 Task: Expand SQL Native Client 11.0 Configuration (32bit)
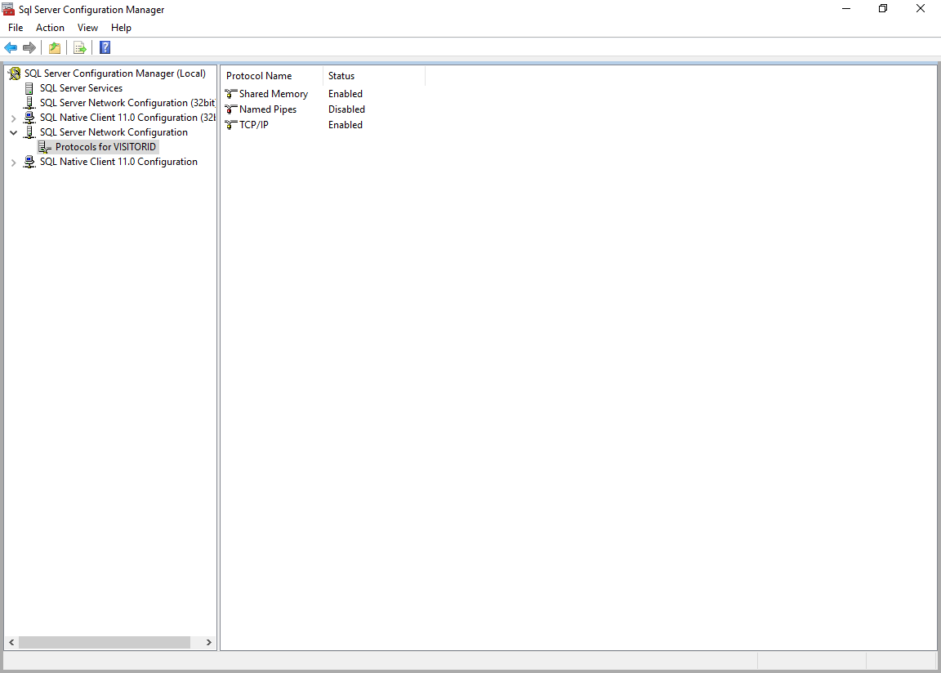point(13,118)
